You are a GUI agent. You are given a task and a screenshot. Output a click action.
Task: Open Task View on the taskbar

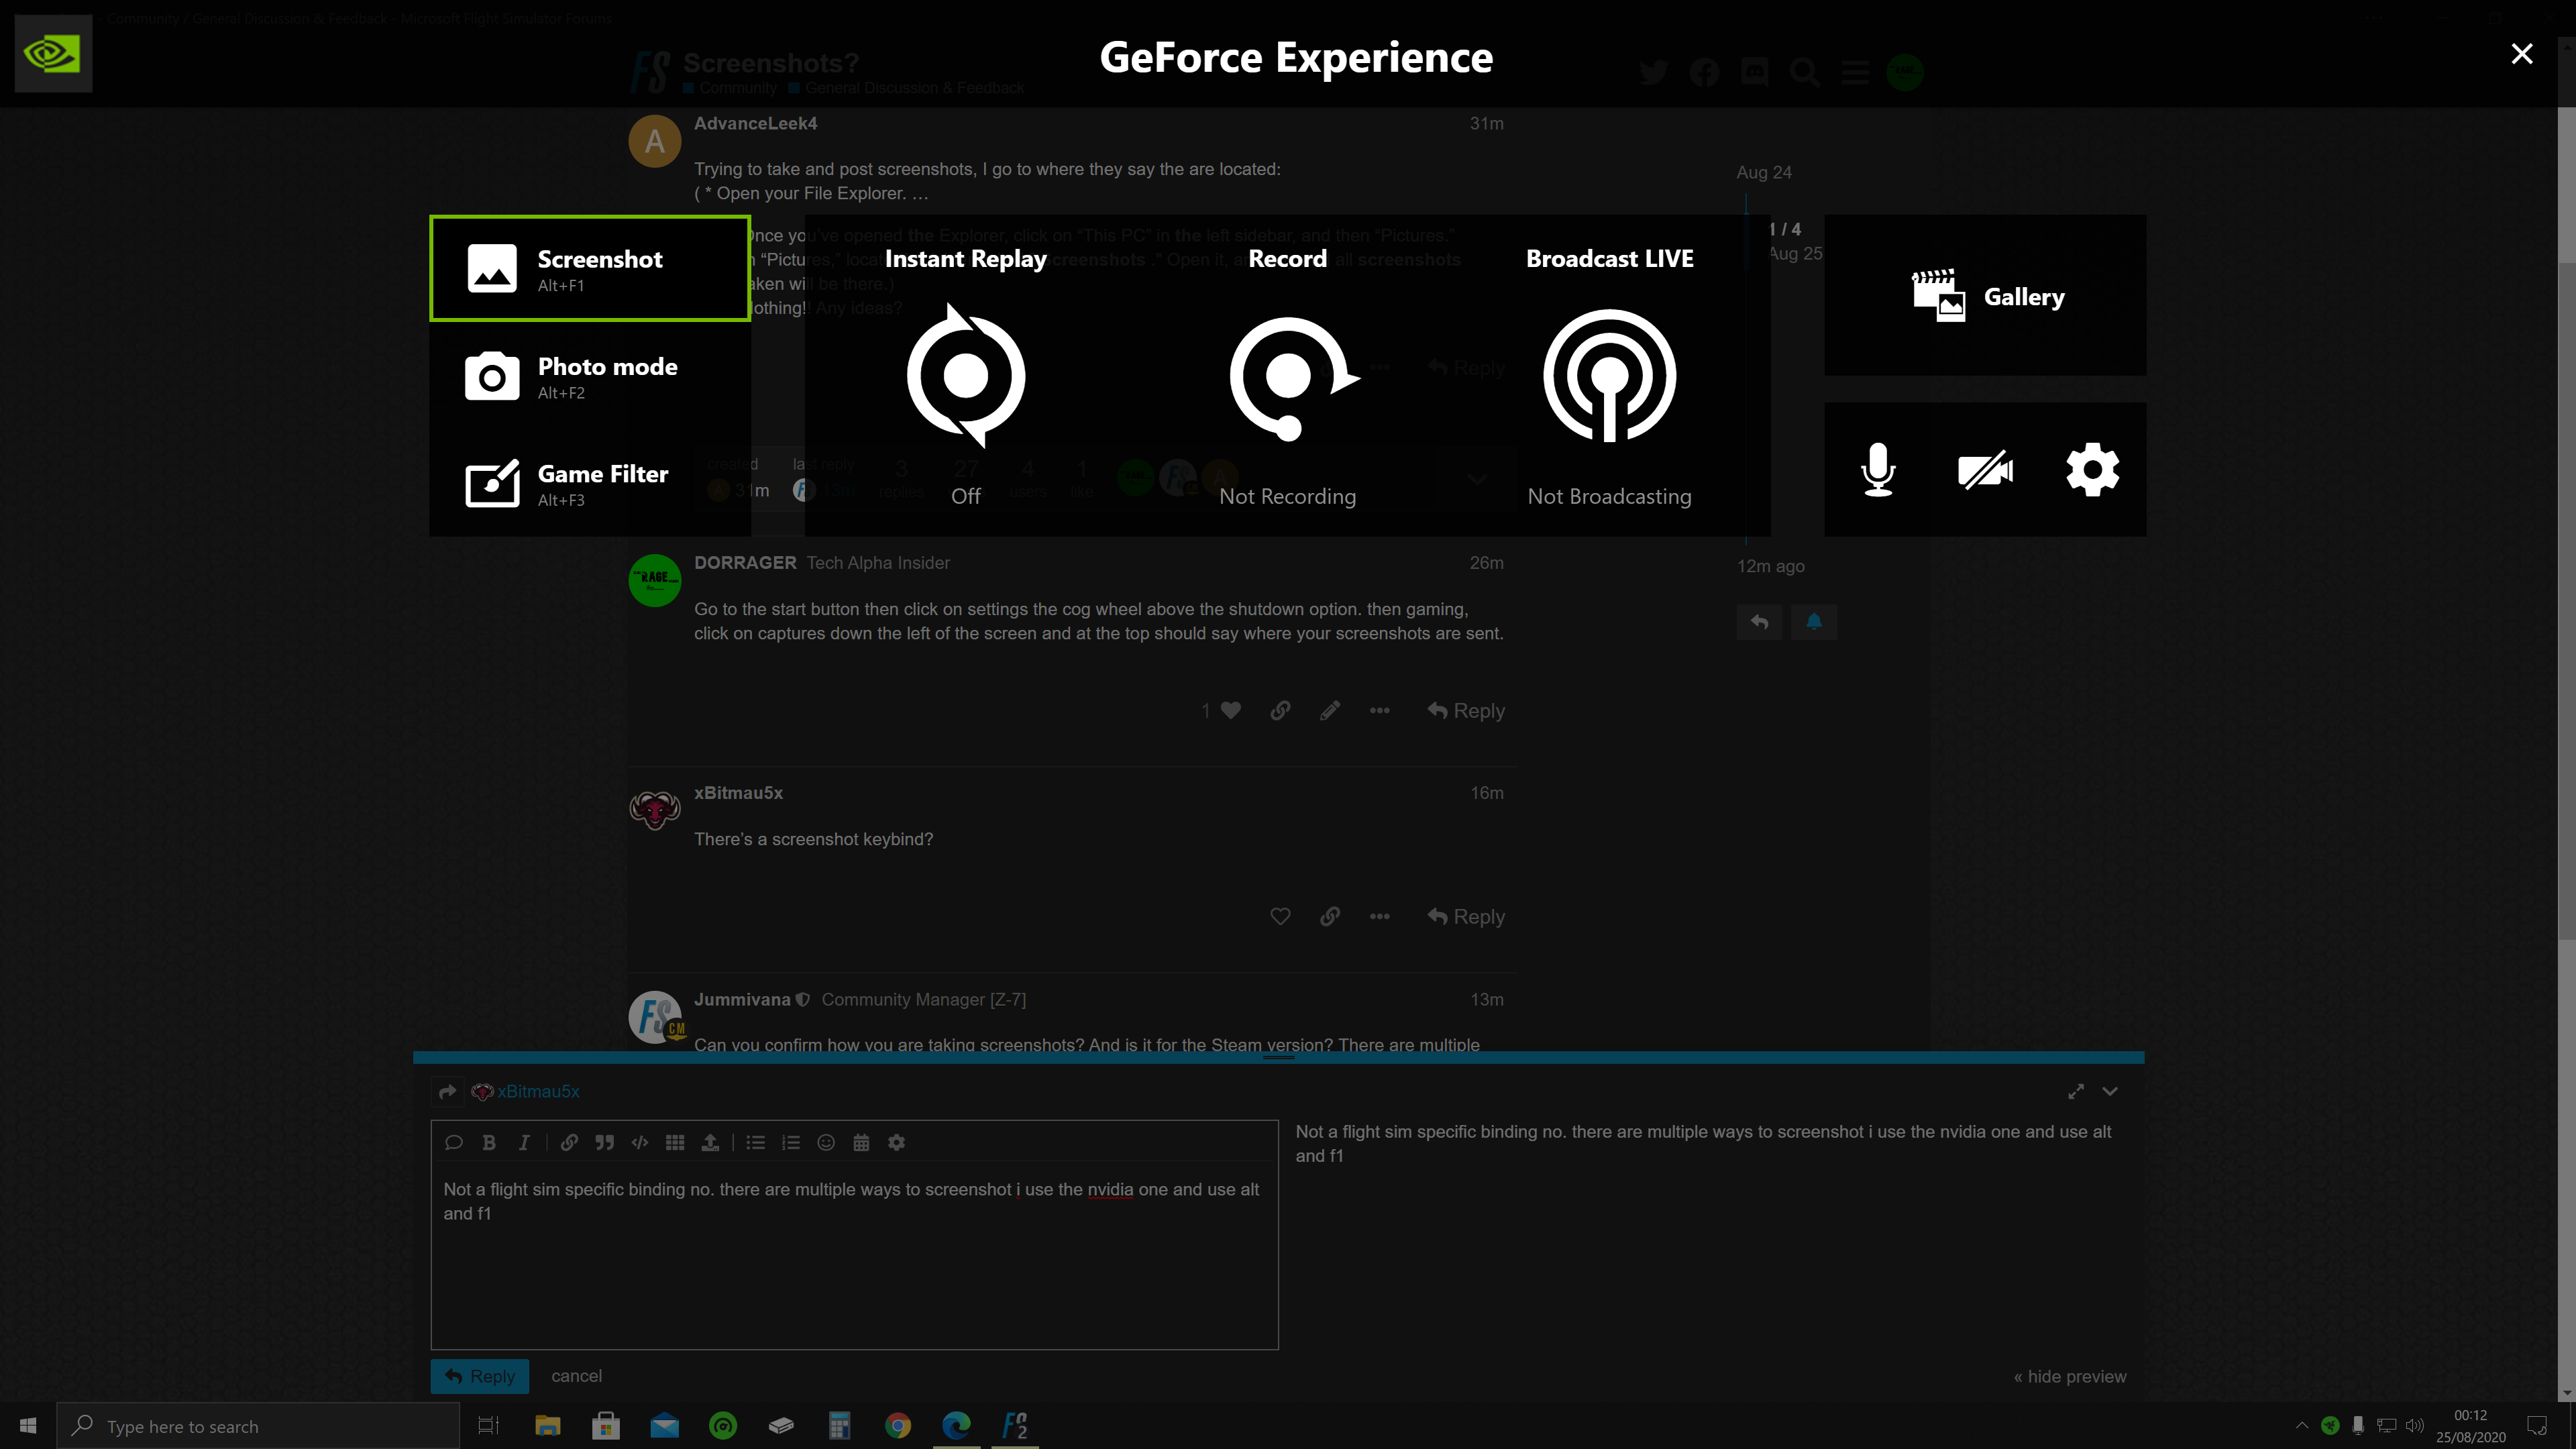pyautogui.click(x=488, y=1425)
